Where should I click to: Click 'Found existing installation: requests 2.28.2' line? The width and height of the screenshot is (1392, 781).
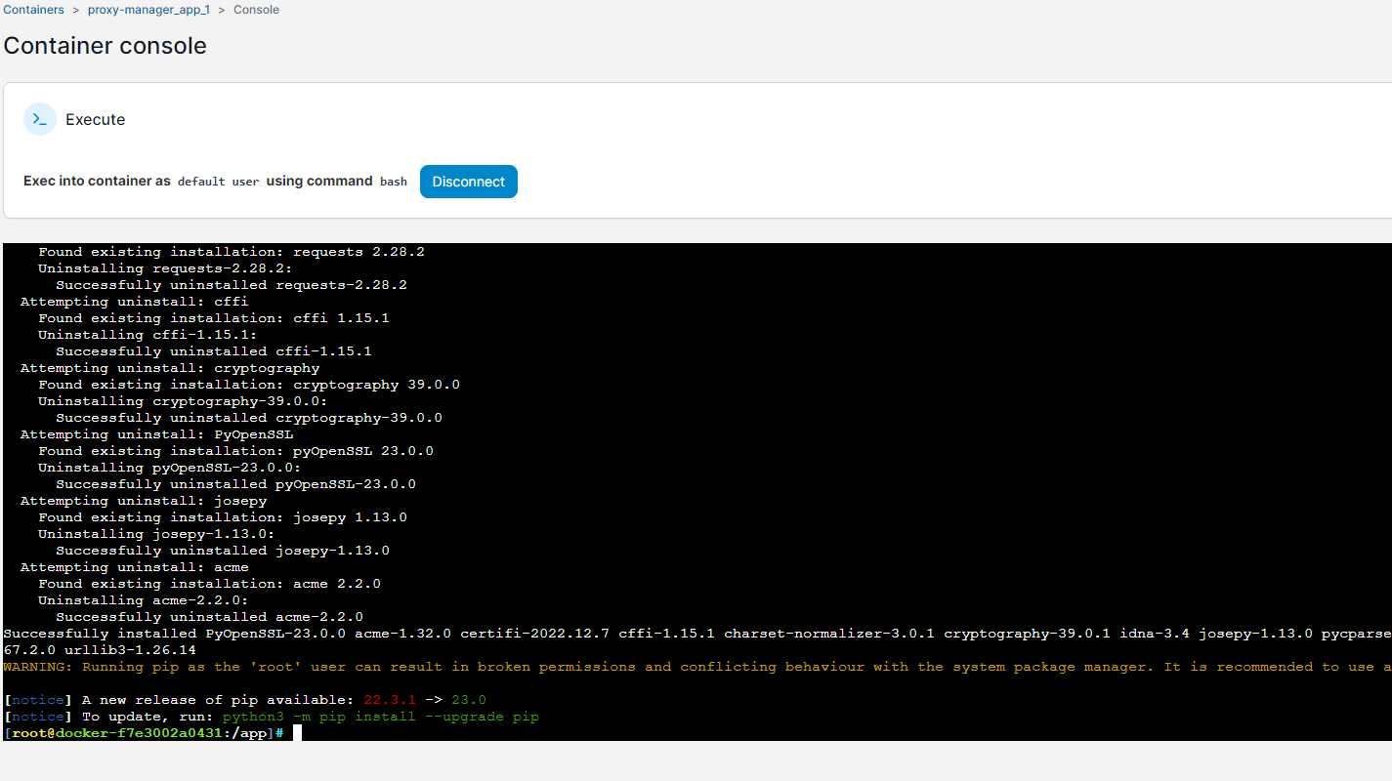(232, 252)
